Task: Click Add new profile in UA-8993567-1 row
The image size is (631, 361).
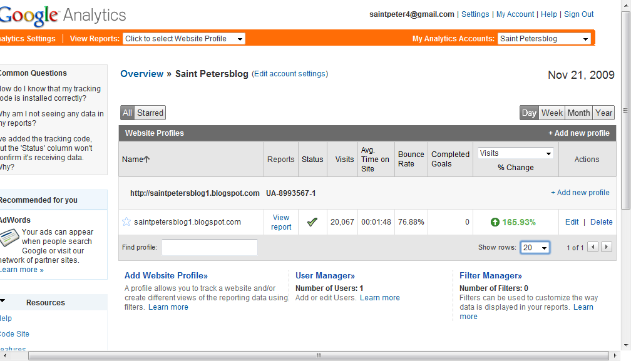Action: [x=580, y=193]
